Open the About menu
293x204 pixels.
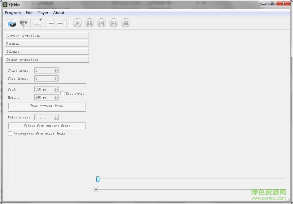59,13
